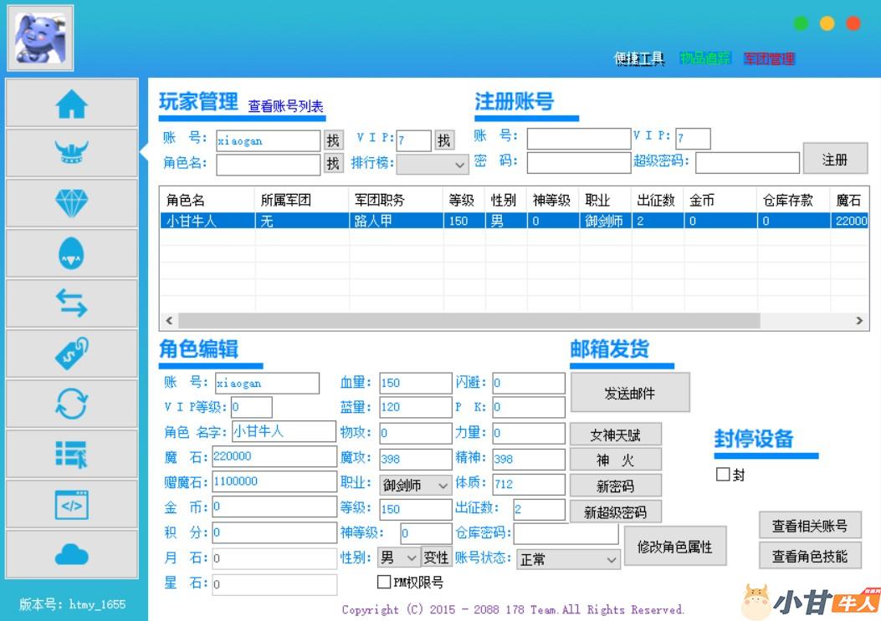Click the circular refresh sidebar icon
This screenshot has height=621, width=881.
[x=71, y=405]
